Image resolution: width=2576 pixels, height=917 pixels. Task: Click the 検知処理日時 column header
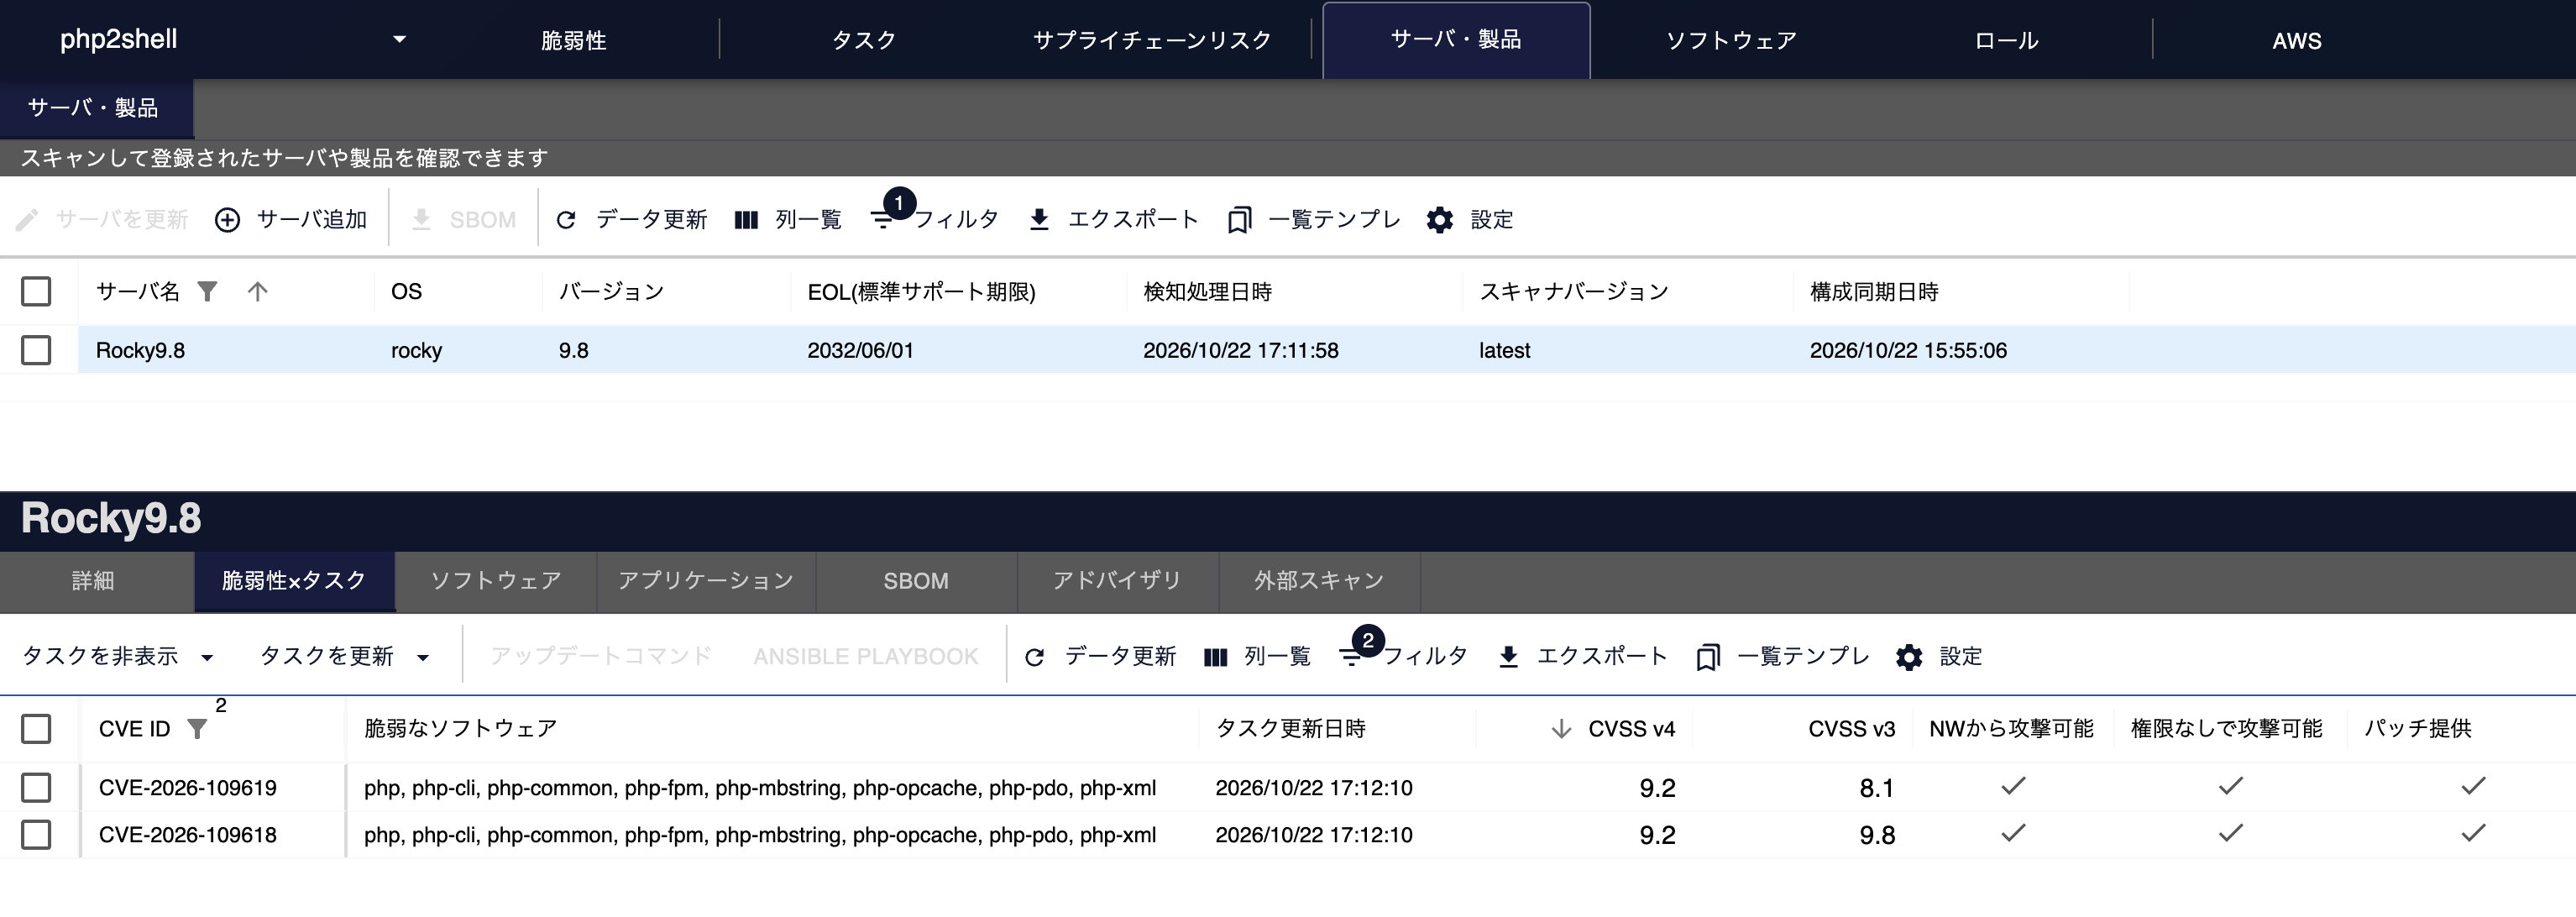coord(1208,292)
